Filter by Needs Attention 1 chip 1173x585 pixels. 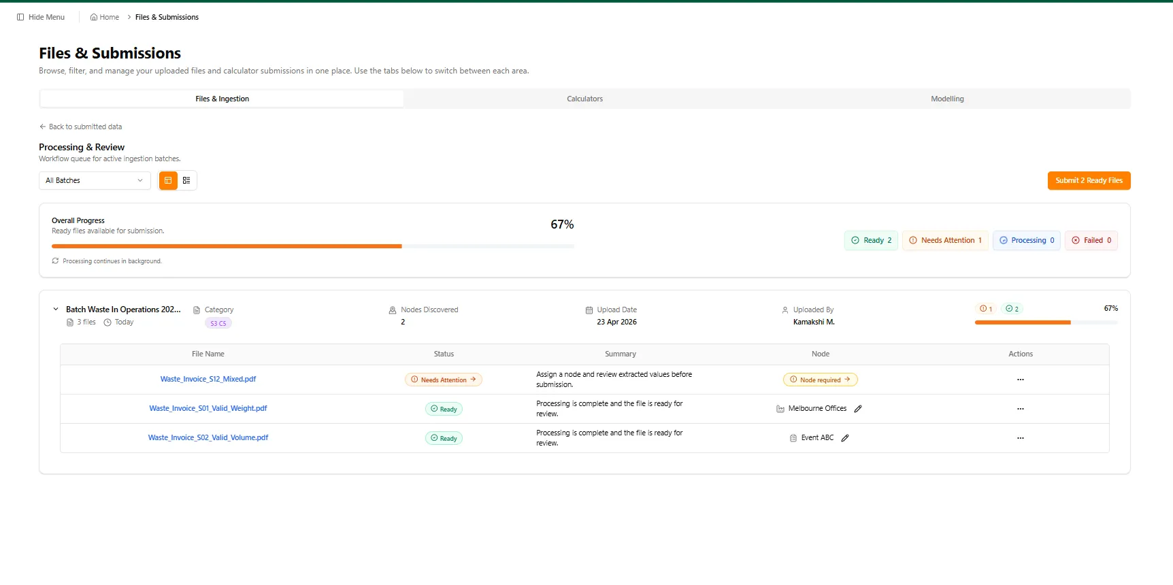(945, 240)
